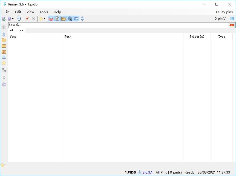Image resolution: width=236 pixels, height=176 pixels.
Task: Click the Faulty pins button
Action: [x=224, y=12]
